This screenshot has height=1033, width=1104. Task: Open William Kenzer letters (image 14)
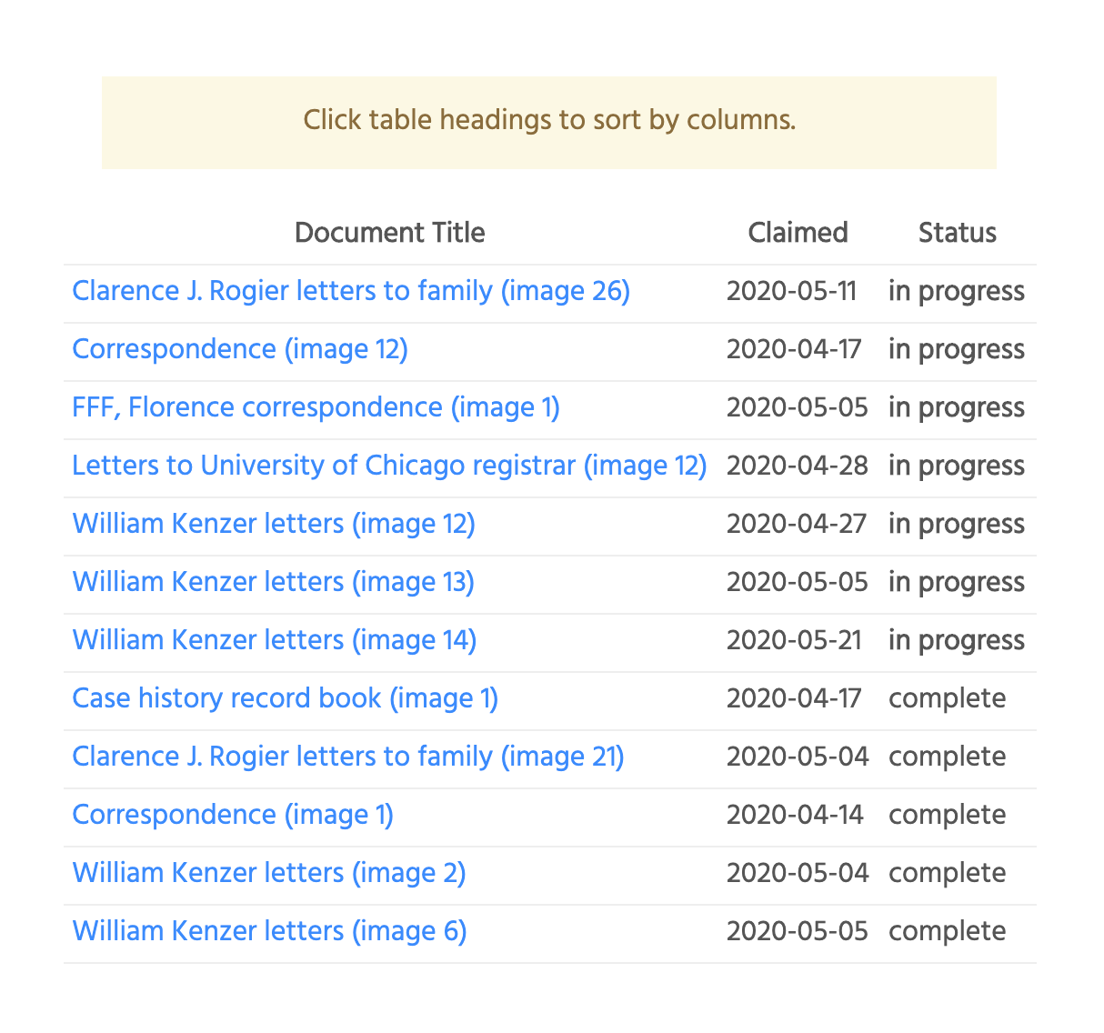(x=274, y=640)
